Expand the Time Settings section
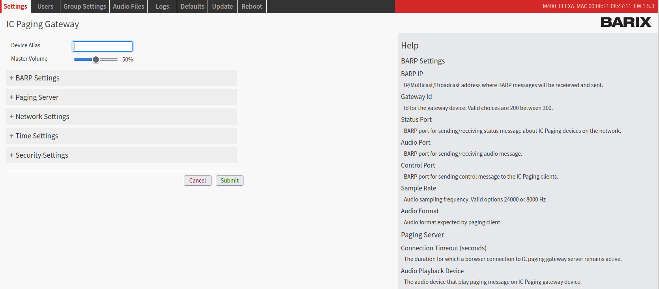Screen dimensions: 659x289 coord(37,136)
